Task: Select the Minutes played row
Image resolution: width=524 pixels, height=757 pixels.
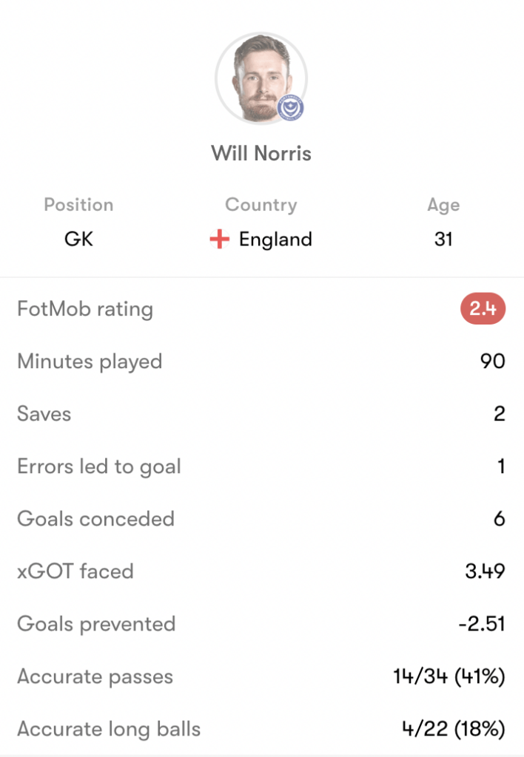Action: click(261, 361)
